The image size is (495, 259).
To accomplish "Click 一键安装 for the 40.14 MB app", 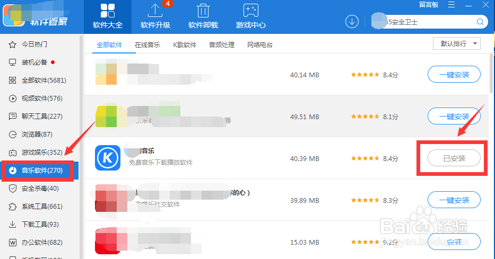I will (x=454, y=75).
